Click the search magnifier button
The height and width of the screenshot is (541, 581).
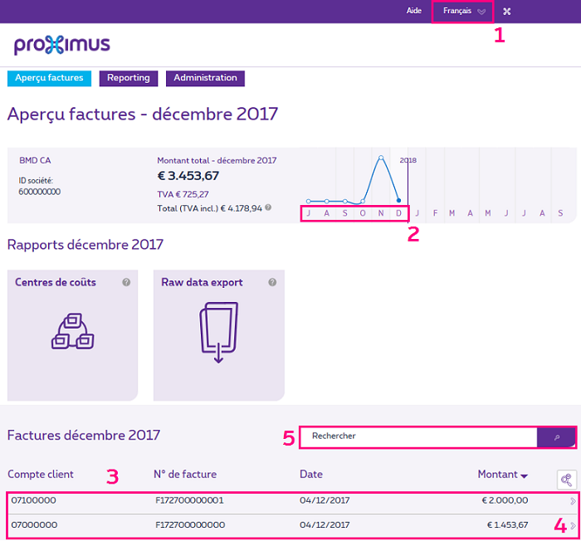[557, 436]
